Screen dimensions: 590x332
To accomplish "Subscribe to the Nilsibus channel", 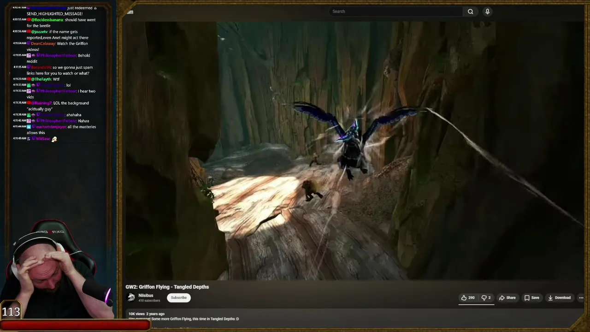I will click(x=179, y=298).
